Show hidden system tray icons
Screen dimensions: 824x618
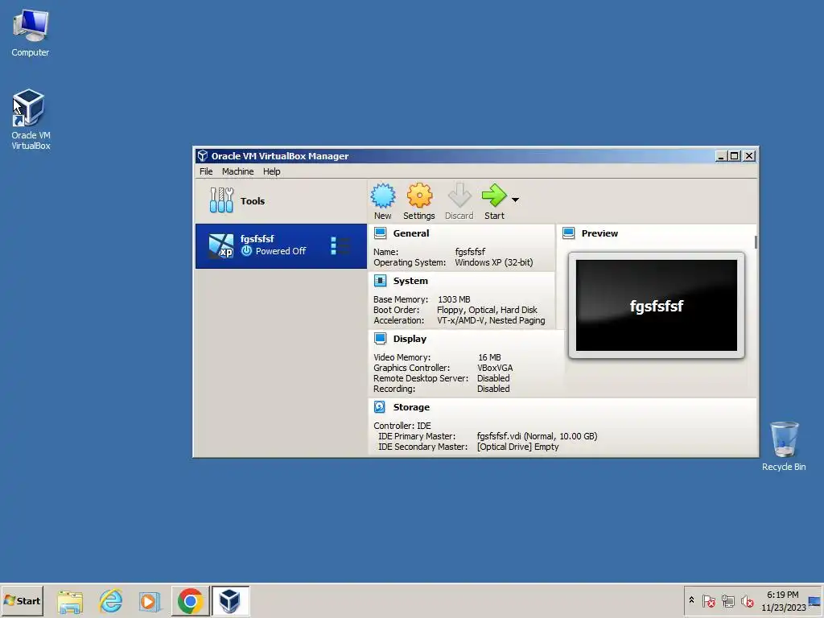click(691, 600)
